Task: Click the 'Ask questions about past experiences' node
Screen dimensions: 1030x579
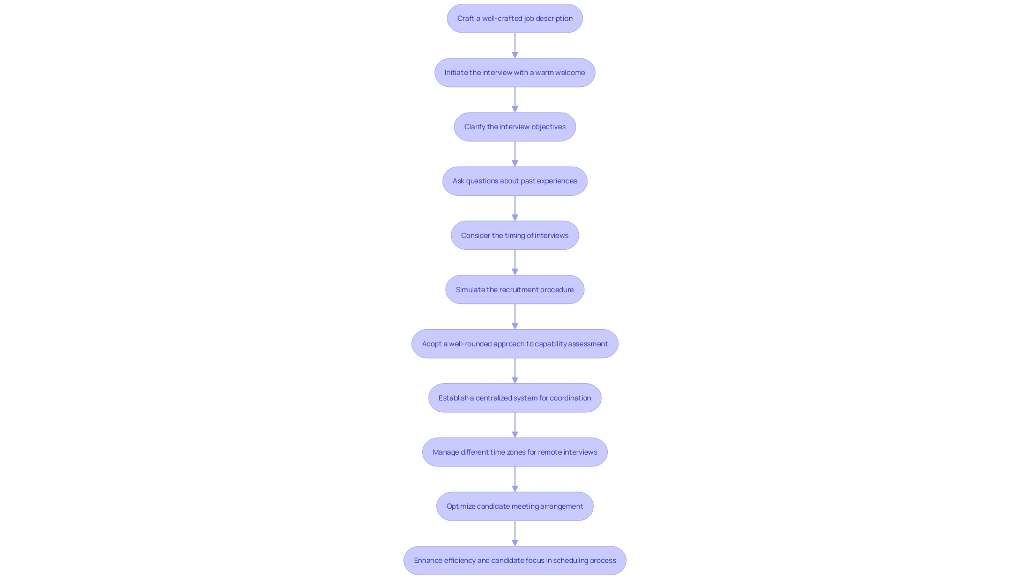Action: [515, 180]
